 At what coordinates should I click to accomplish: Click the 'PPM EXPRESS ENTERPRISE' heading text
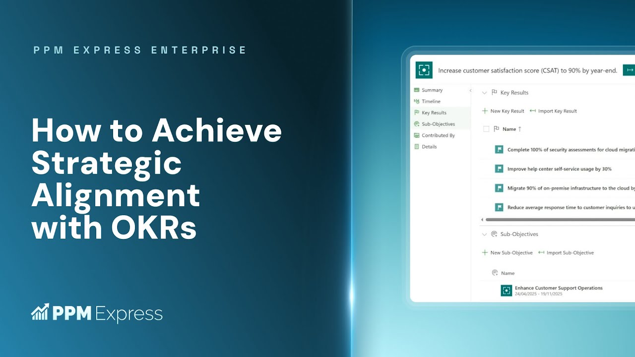140,50
